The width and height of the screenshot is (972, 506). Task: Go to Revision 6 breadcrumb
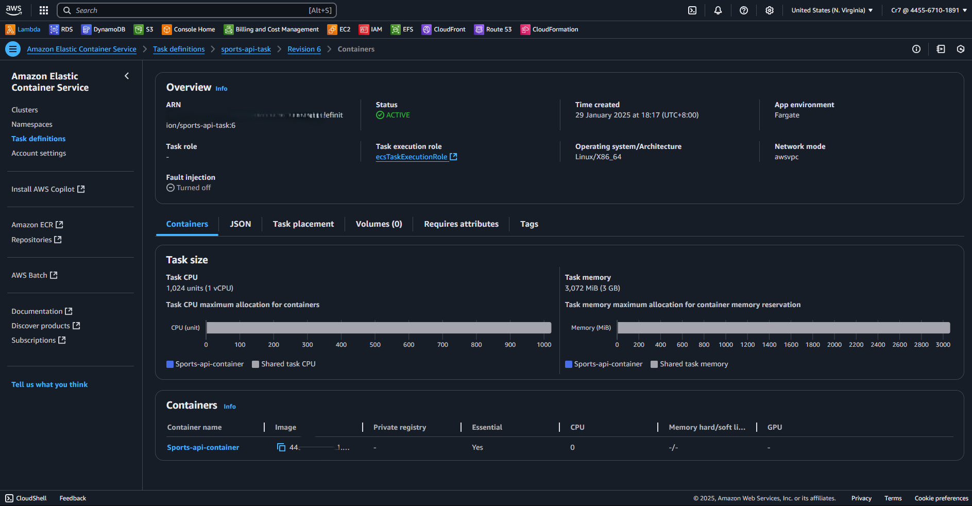(x=304, y=49)
